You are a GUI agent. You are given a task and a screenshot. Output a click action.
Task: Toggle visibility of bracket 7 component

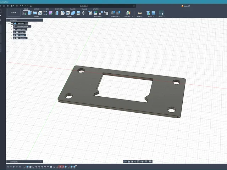tap(12, 23)
